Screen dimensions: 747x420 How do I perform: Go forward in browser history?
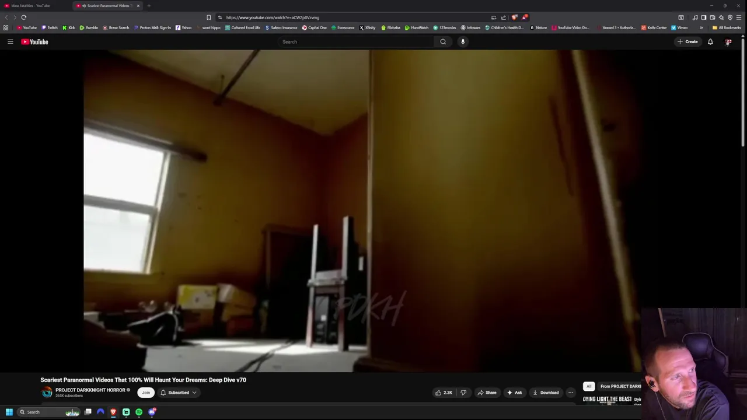pyautogui.click(x=15, y=17)
